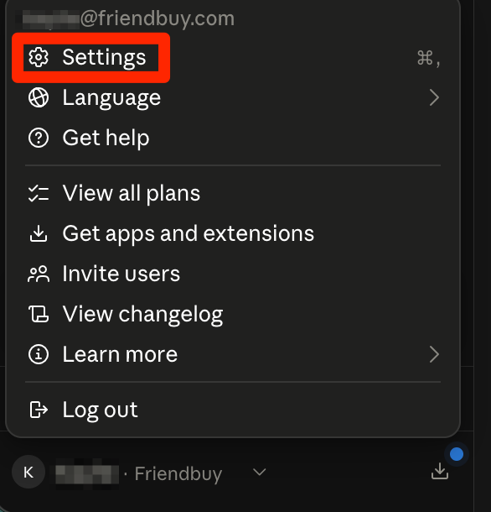Click the download icon in bottom bar
491x512 pixels.
(440, 471)
